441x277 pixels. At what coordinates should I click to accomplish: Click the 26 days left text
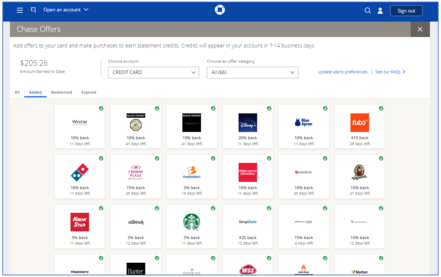359,144
